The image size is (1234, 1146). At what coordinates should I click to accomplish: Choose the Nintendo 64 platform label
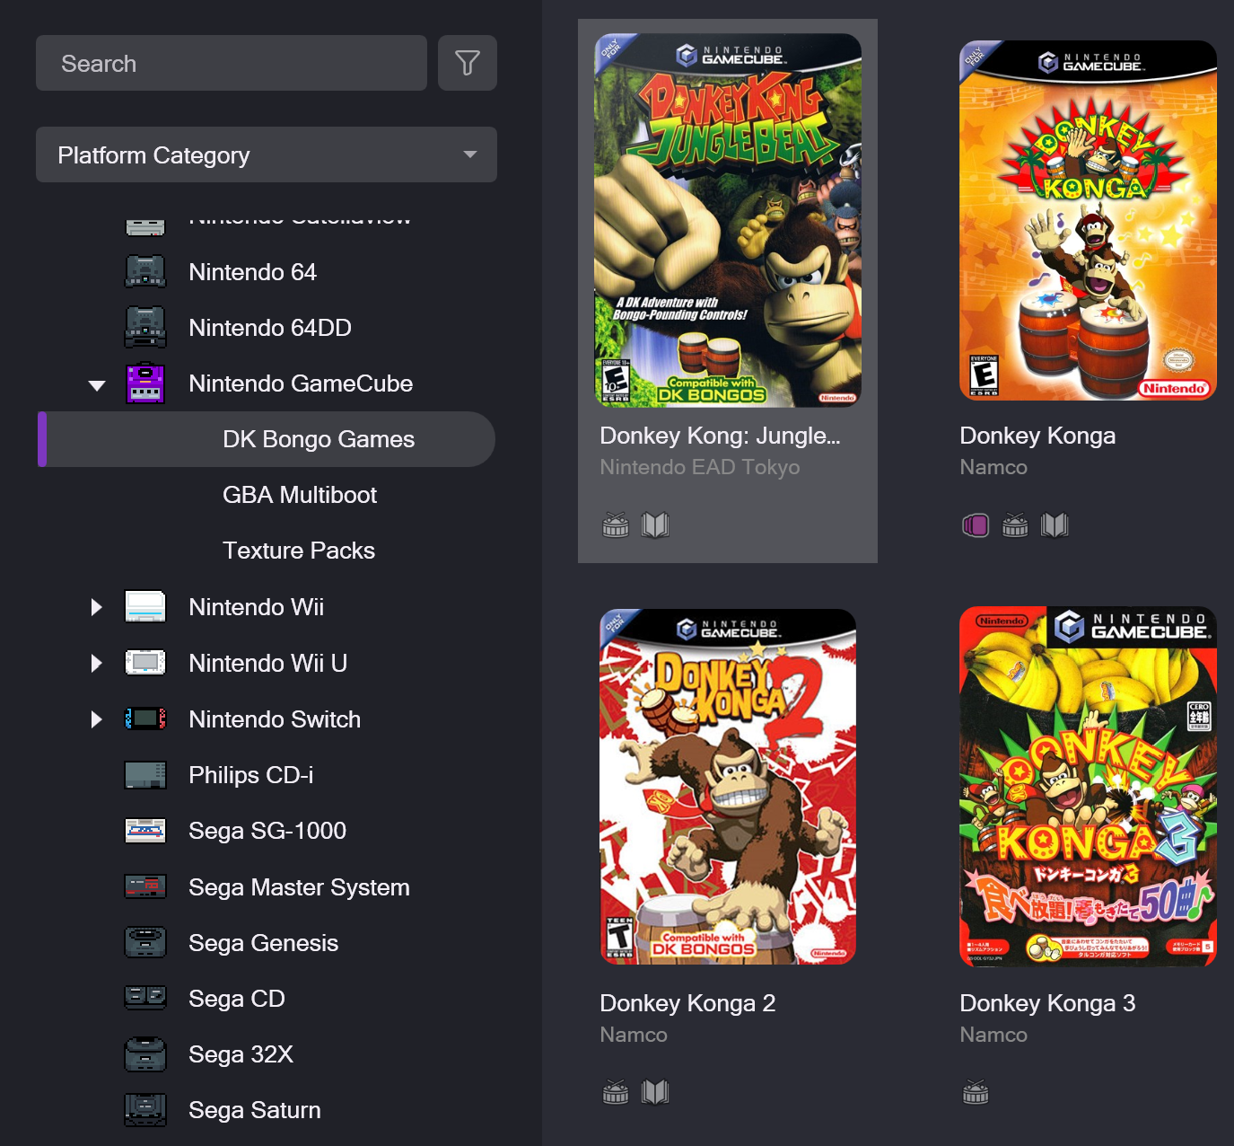click(x=253, y=272)
